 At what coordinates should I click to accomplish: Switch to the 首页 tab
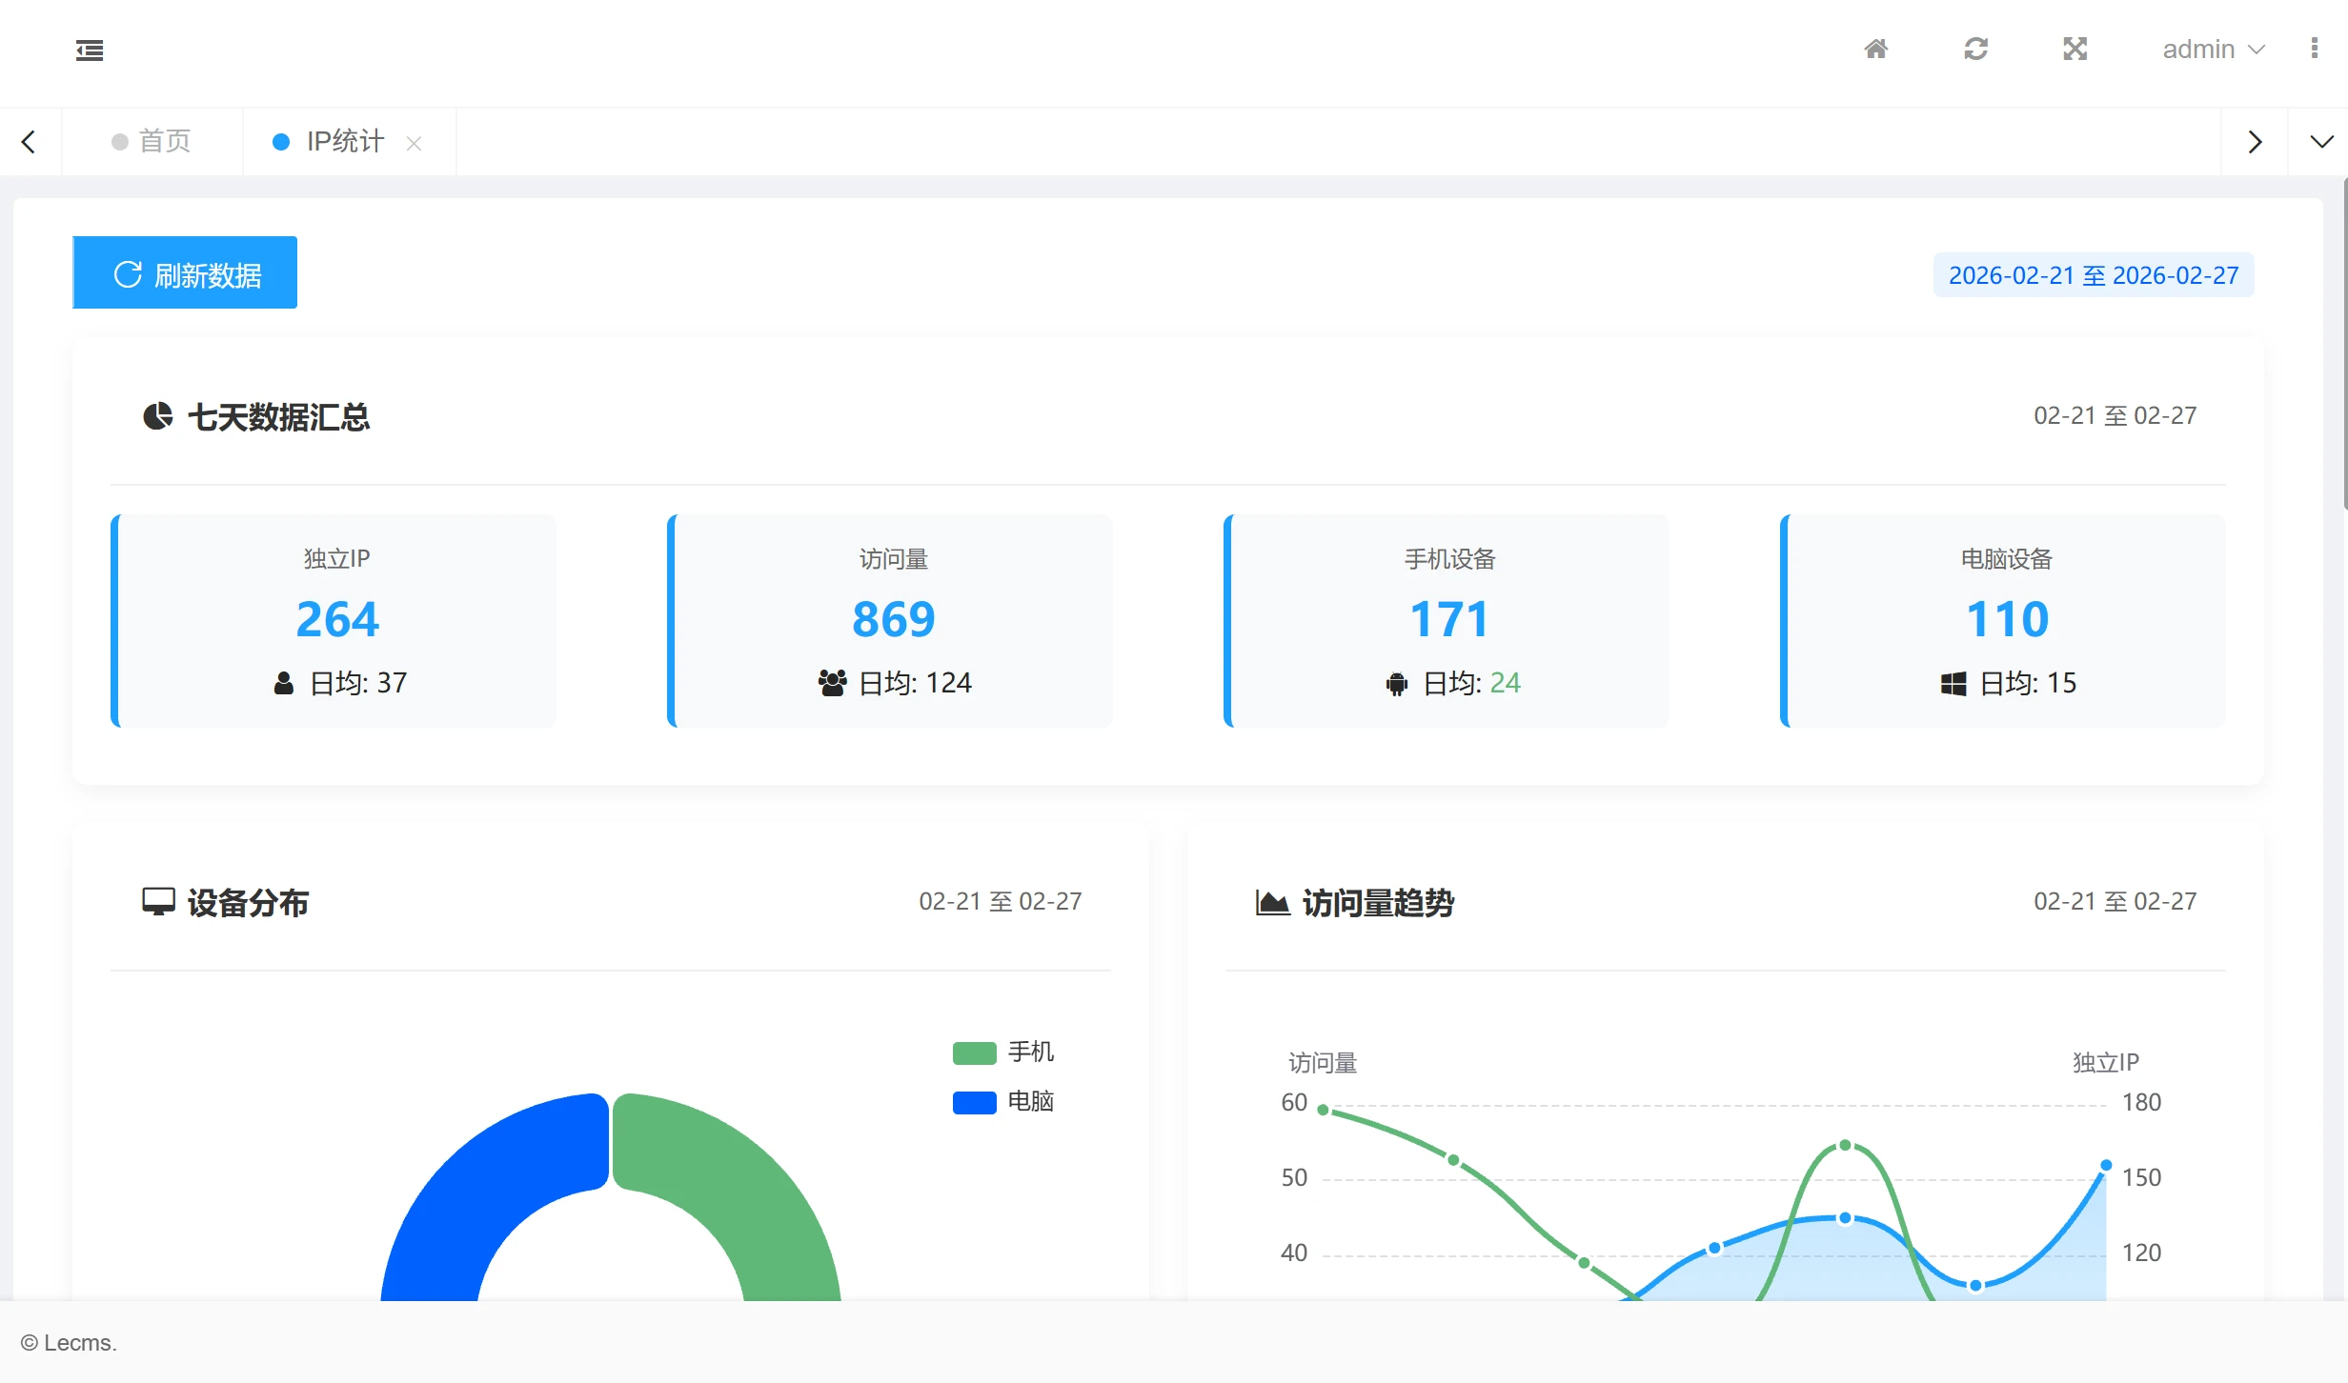click(x=152, y=142)
